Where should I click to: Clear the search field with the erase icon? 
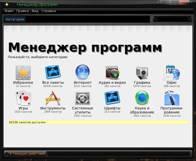[x=189, y=19]
